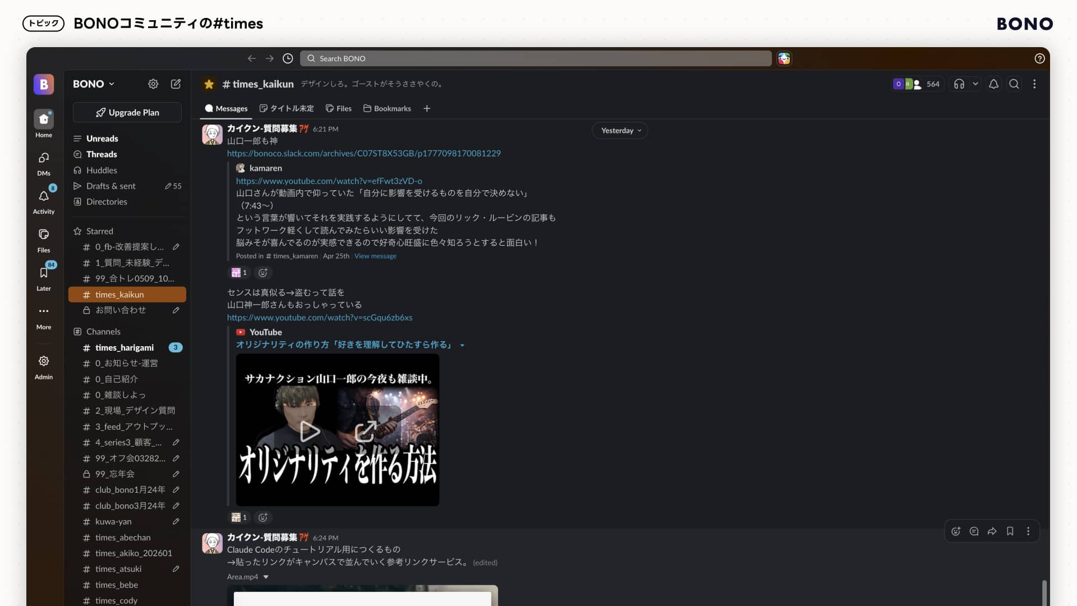Open Unreads in the sidebar
Image resolution: width=1077 pixels, height=606 pixels.
click(127, 139)
